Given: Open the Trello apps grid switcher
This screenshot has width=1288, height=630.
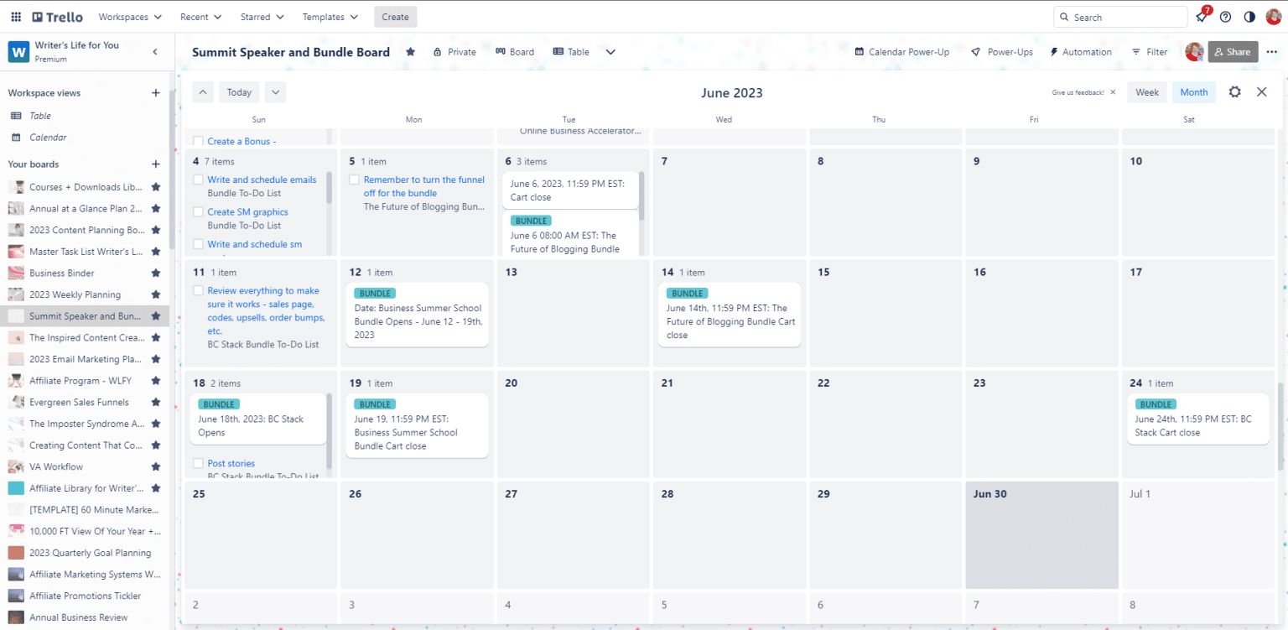Looking at the screenshot, I should tap(15, 16).
